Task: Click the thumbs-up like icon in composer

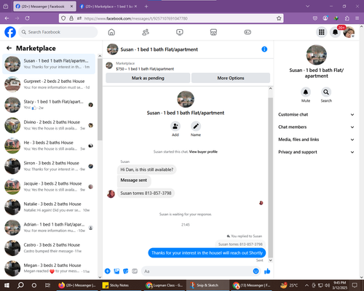Action: (x=267, y=271)
